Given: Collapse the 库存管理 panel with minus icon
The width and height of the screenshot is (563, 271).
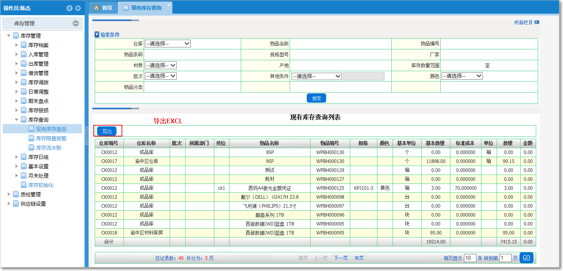Looking at the screenshot, I should (x=76, y=23).
